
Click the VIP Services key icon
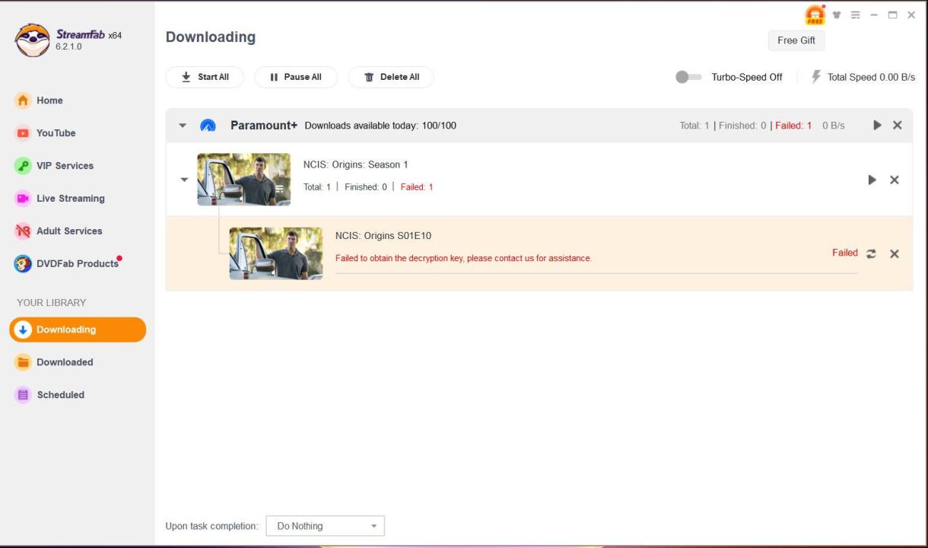click(23, 166)
